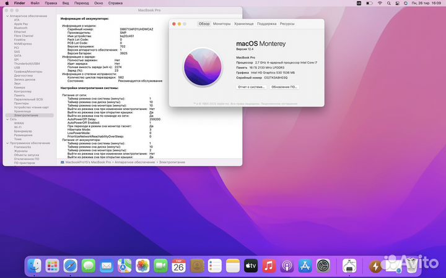The width and height of the screenshot is (446, 278).
Task: Switch to the Обзор tab
Action: pyautogui.click(x=204, y=24)
